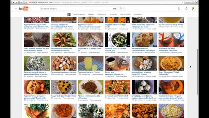Screen dimensions: 209x118
Task: Switch to the Каналы tab
Action: (x=113, y=14)
